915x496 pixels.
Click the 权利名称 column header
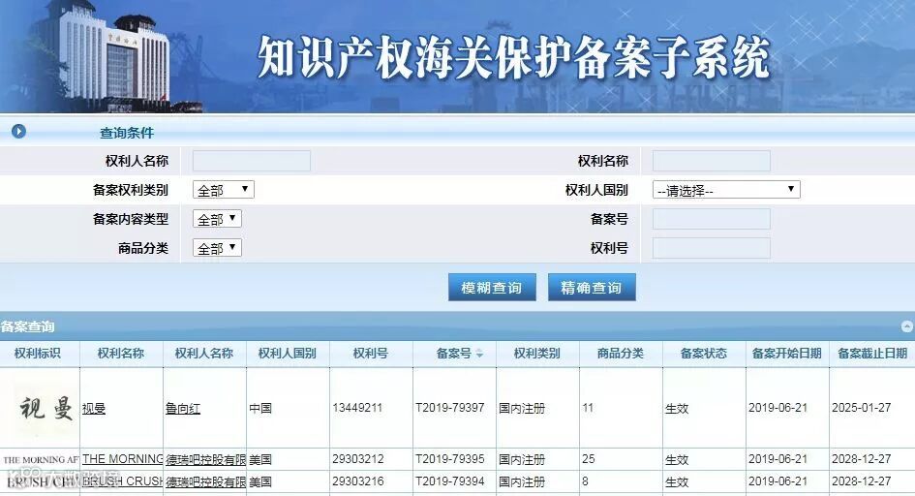pyautogui.click(x=121, y=353)
